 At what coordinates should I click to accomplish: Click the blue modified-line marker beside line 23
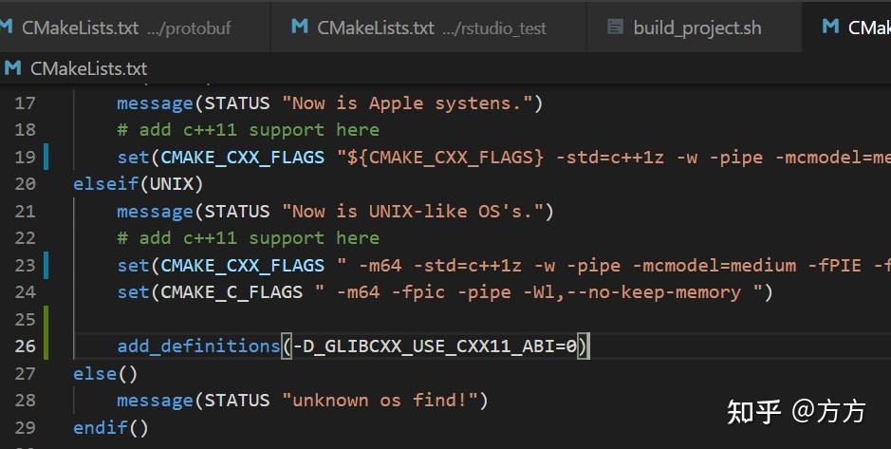[x=46, y=265]
